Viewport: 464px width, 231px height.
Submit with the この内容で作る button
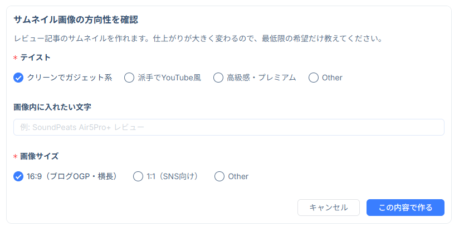(405, 208)
